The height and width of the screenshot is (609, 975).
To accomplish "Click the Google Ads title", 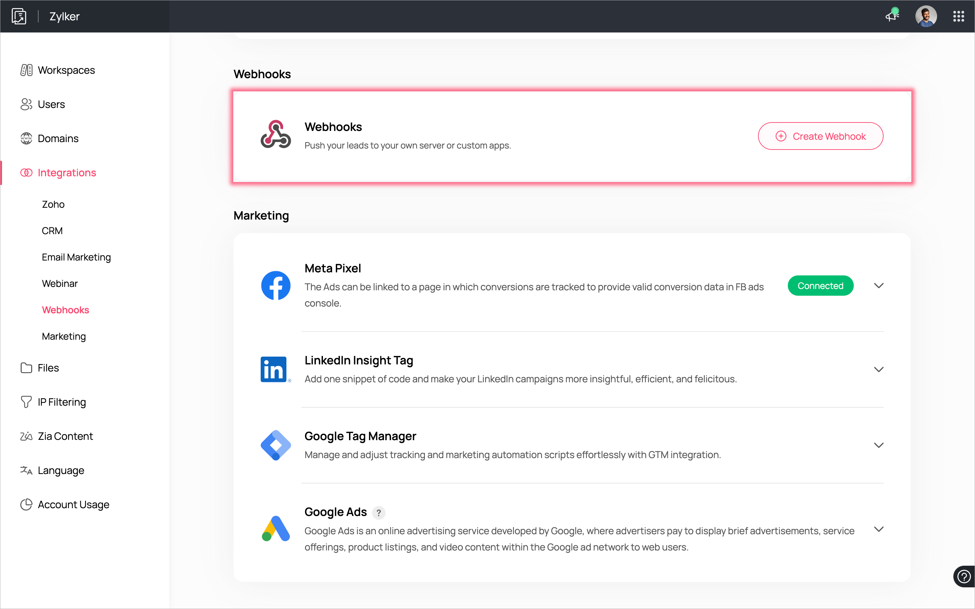I will point(335,512).
